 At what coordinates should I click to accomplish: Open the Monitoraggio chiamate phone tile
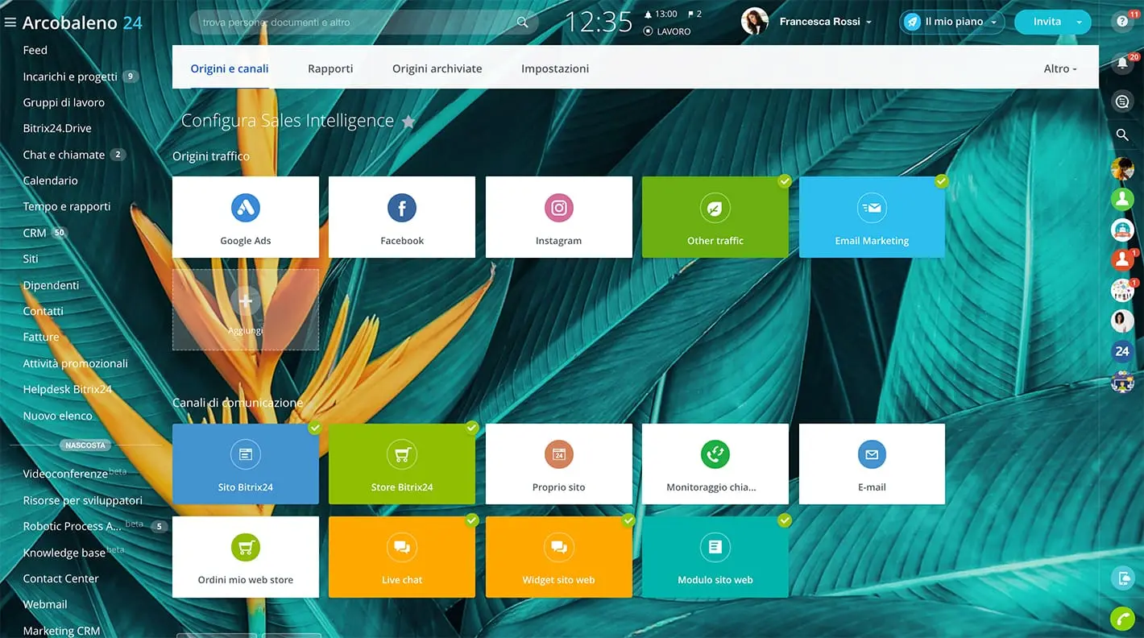(x=715, y=464)
